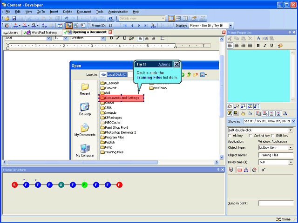This screenshot has height=223, width=298.
Task: Open the blue Help question mark icon
Action: pyautogui.click(x=111, y=19)
